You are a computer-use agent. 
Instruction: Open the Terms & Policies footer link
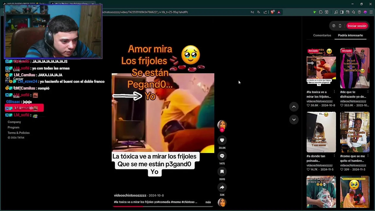[18, 133]
